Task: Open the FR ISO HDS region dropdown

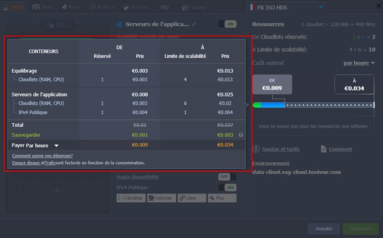Action: click(321, 7)
